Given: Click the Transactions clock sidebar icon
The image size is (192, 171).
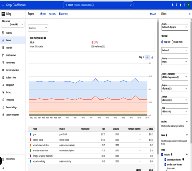Looking at the screenshot, I should point(3,100).
